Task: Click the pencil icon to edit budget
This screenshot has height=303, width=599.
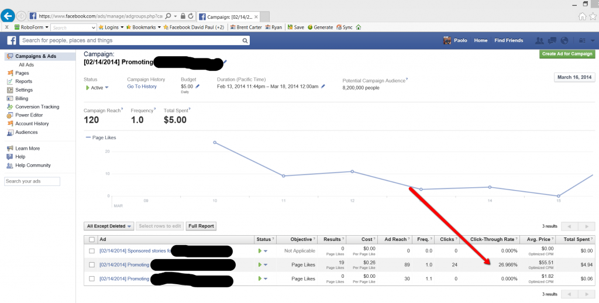Action: (x=198, y=86)
